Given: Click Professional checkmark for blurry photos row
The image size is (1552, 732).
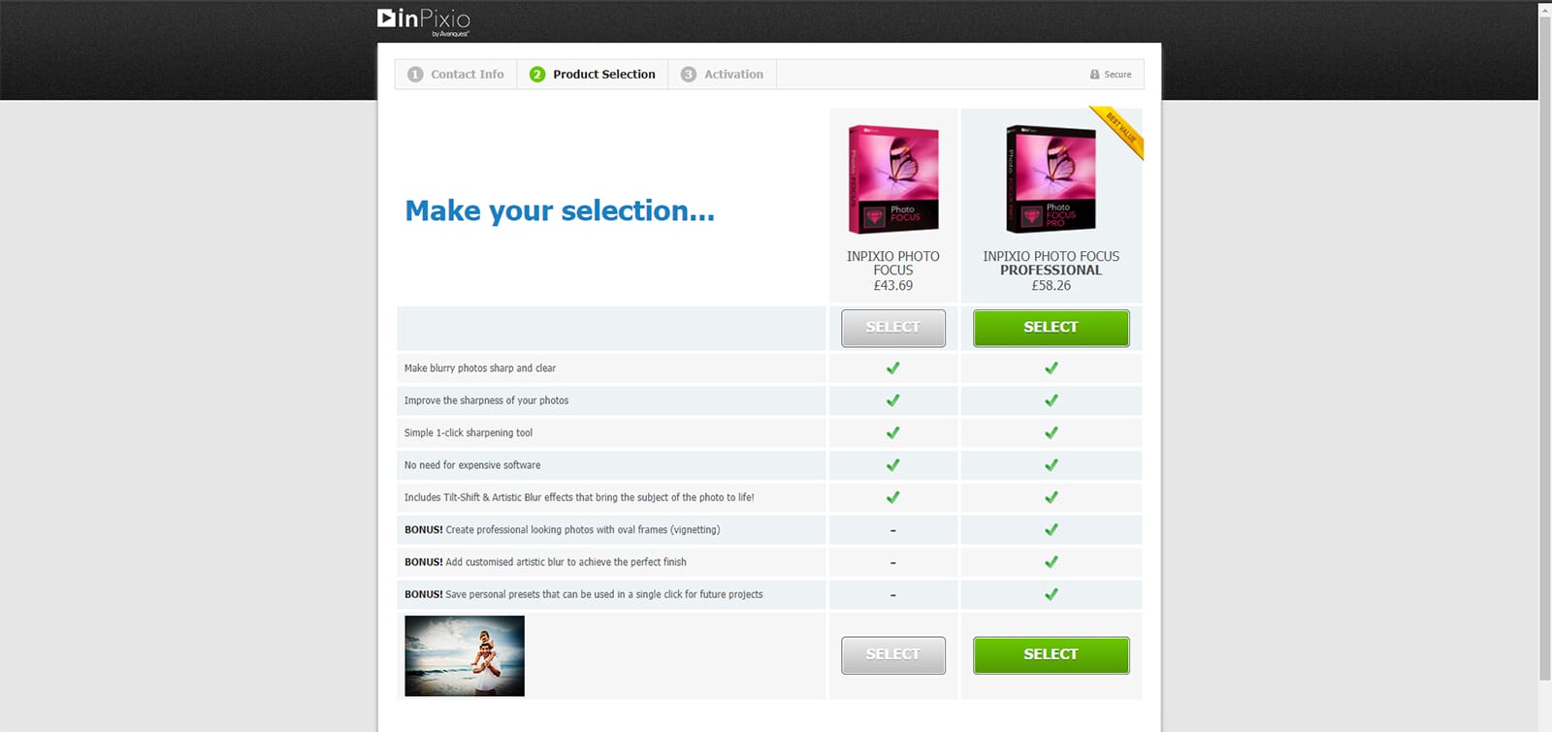Looking at the screenshot, I should click(1051, 368).
